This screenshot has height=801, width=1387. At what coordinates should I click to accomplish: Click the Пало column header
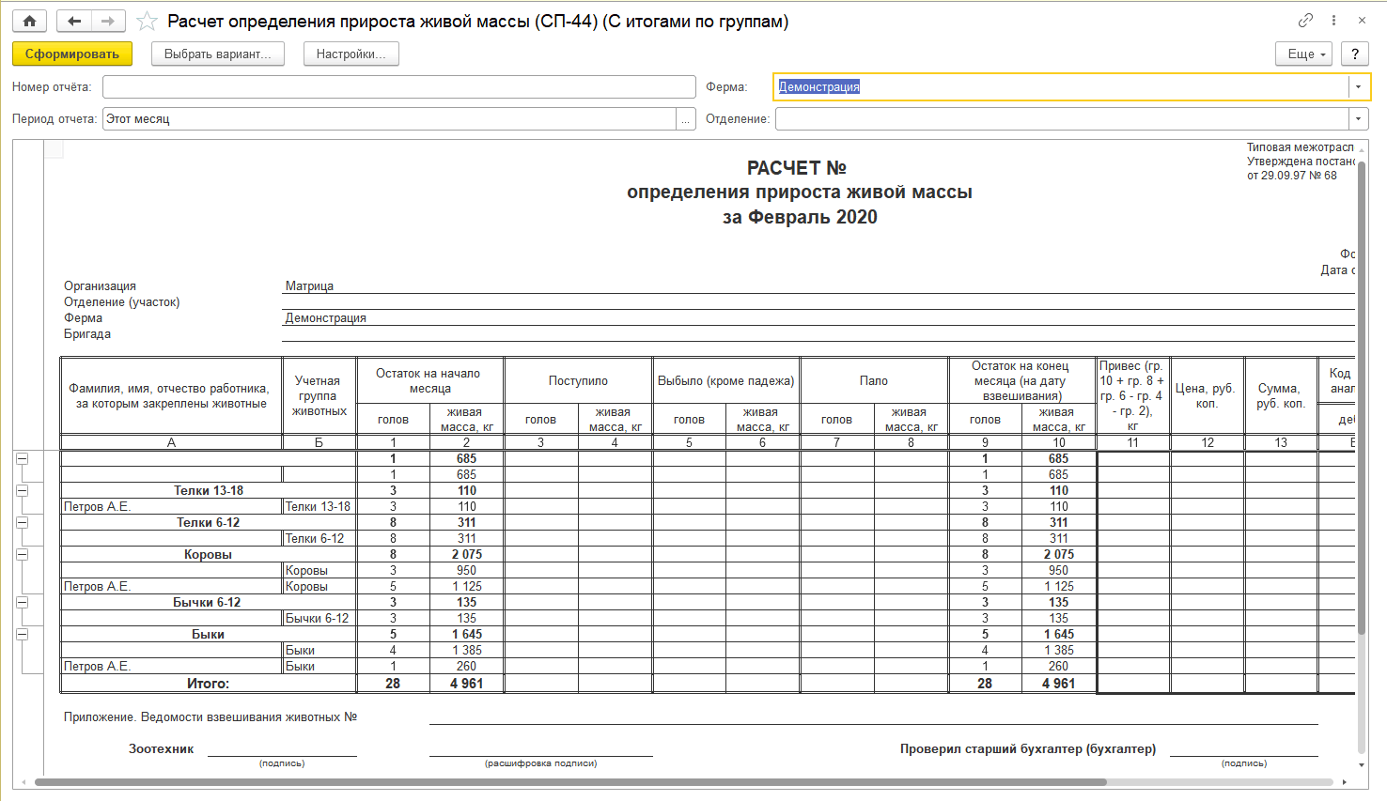click(874, 381)
